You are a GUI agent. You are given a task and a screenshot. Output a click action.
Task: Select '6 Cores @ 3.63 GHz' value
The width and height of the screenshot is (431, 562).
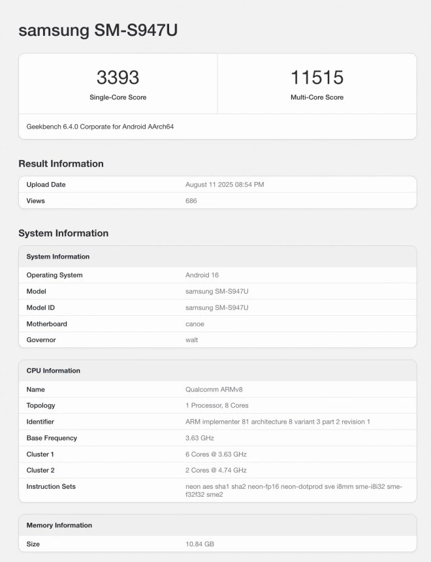pos(216,454)
